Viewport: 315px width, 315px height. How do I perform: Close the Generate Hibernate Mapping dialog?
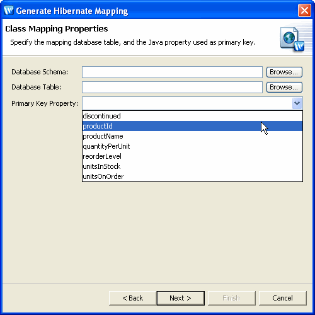tap(304, 11)
